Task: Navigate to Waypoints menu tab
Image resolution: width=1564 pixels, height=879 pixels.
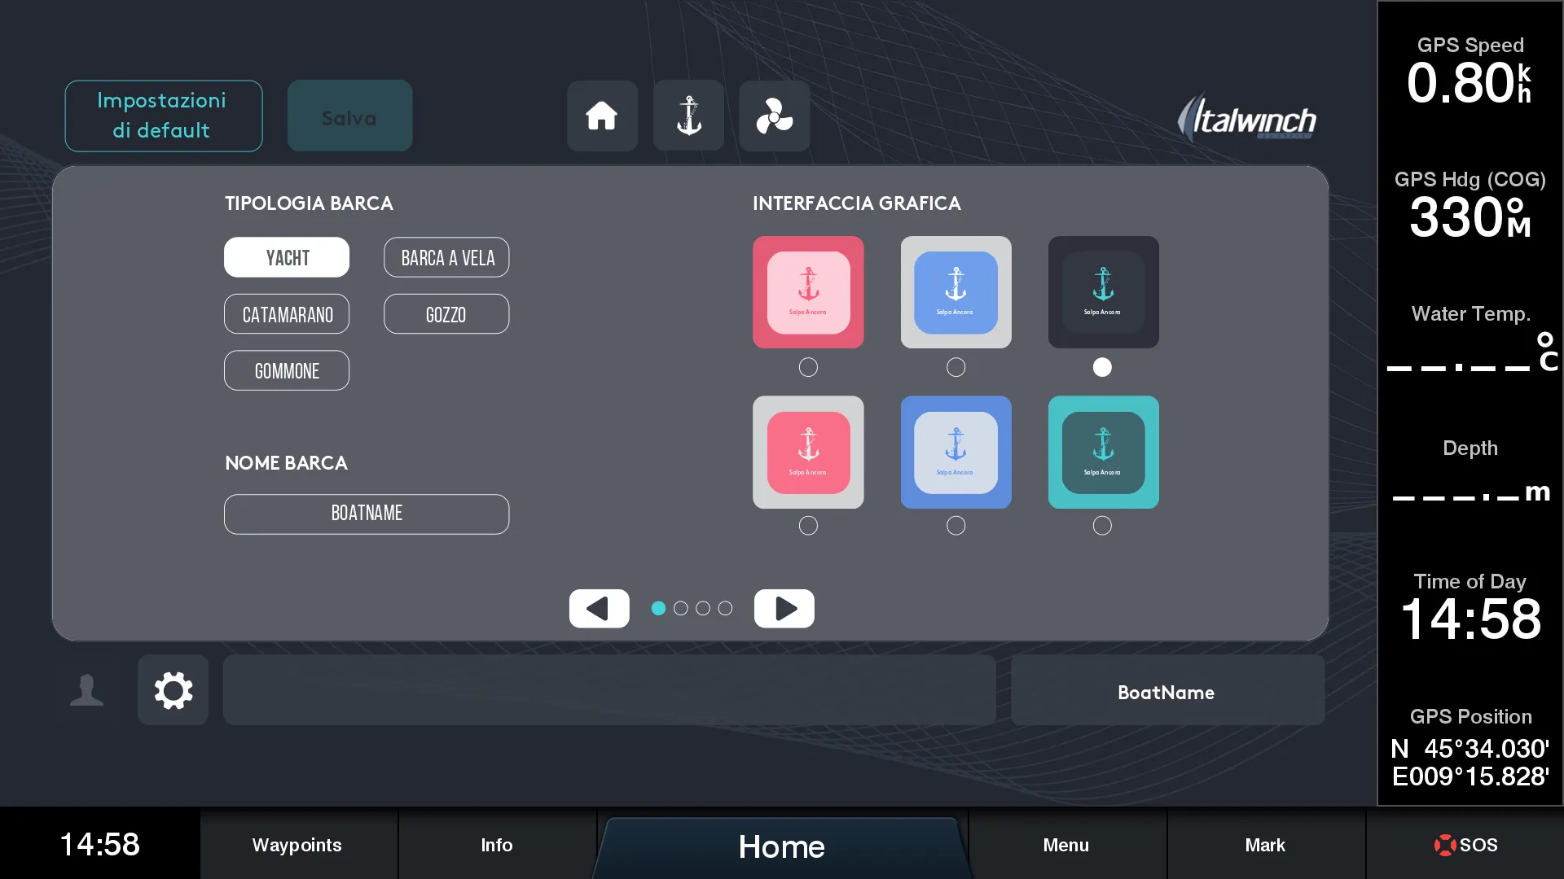Action: click(x=297, y=845)
